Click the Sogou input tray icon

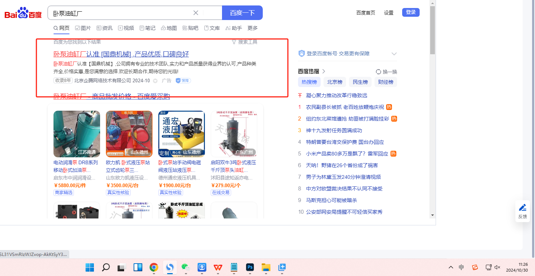(x=475, y=267)
